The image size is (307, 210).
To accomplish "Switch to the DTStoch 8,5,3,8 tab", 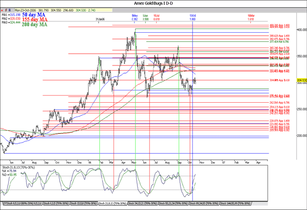I will tap(23, 203).
